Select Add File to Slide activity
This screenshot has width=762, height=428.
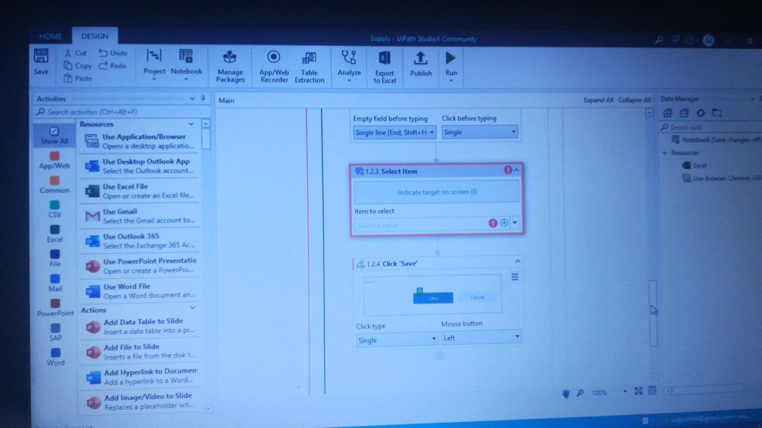pyautogui.click(x=139, y=351)
